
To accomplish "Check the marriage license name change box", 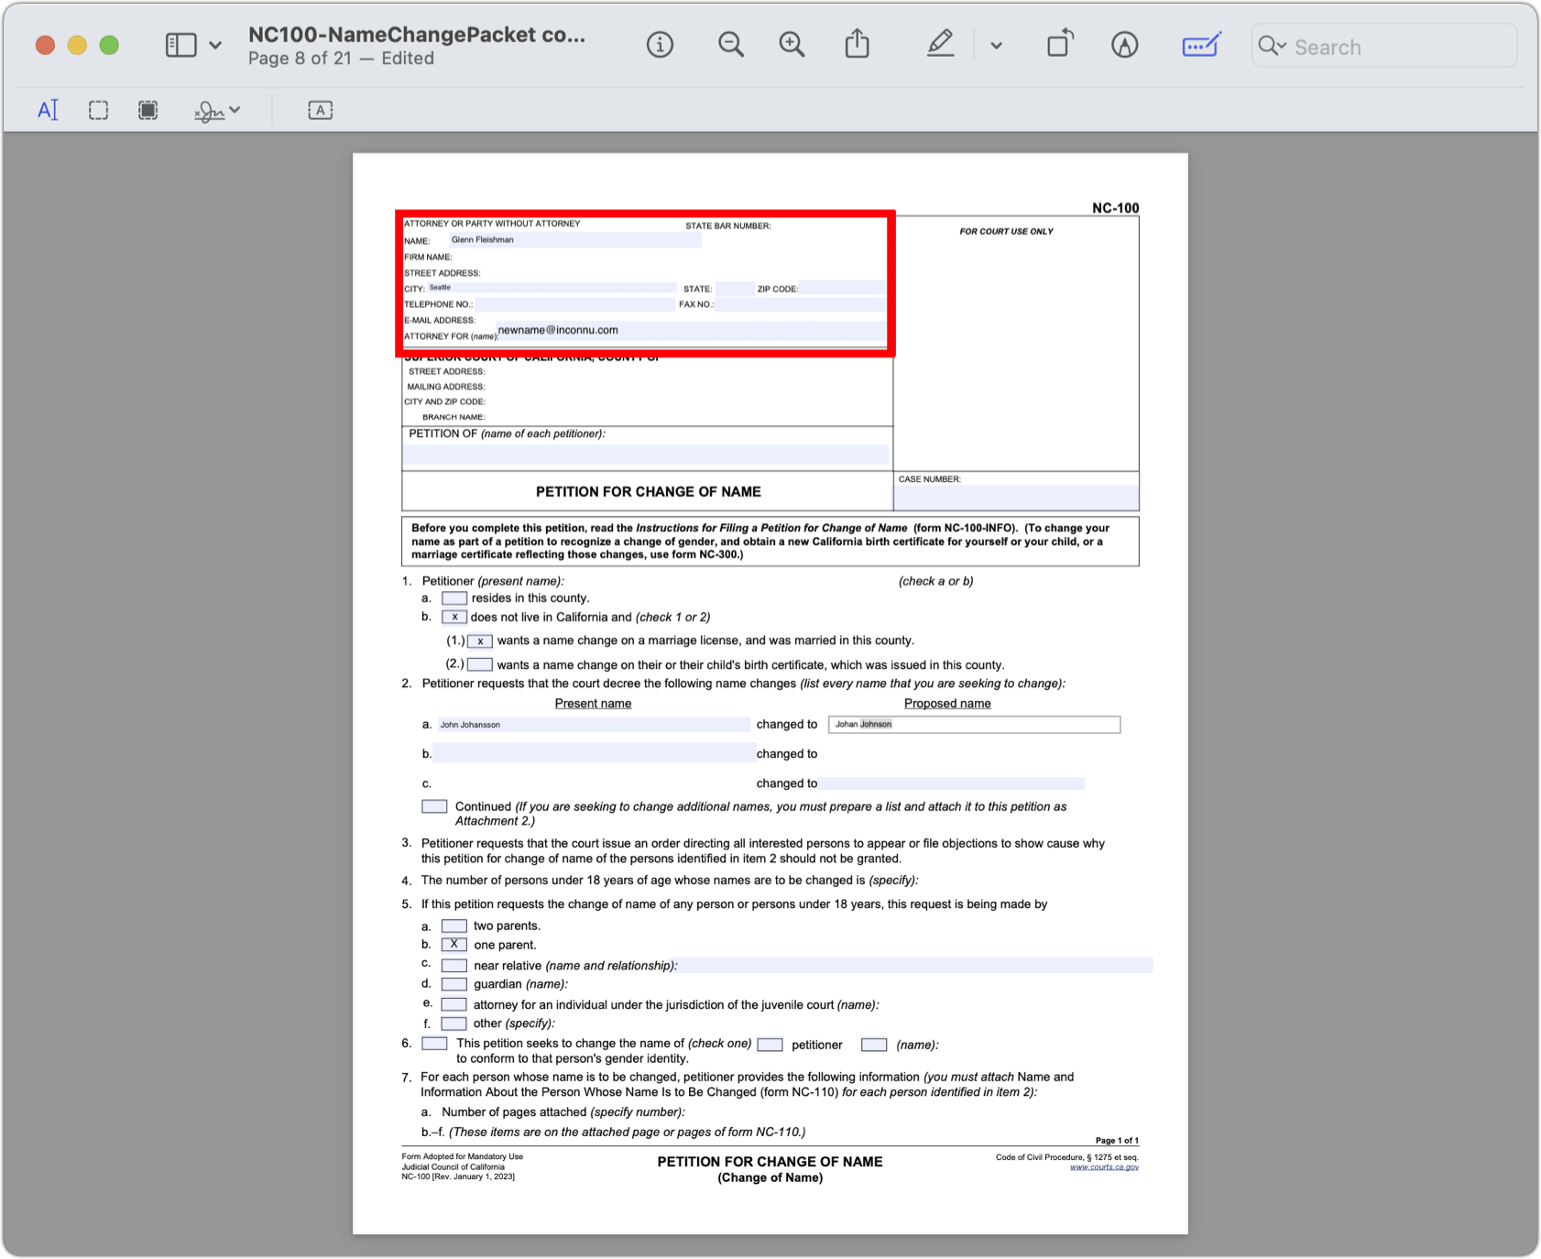I will coord(480,640).
